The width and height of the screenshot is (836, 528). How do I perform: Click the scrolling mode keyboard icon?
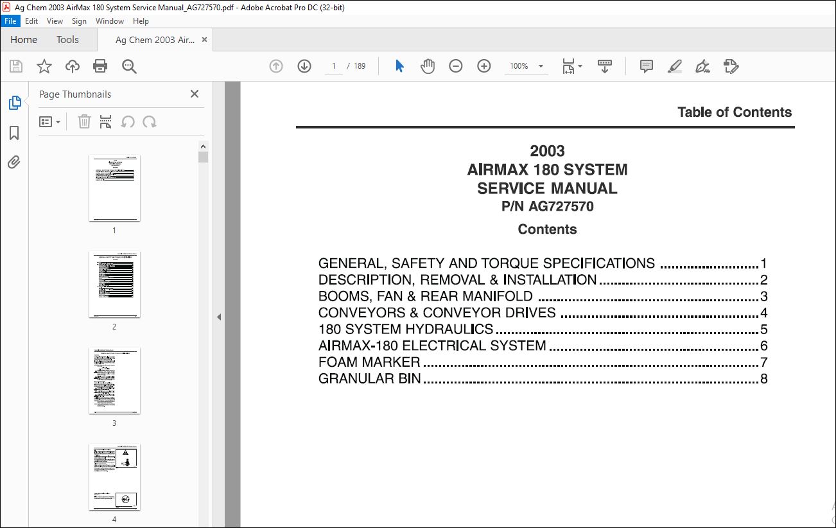[604, 66]
